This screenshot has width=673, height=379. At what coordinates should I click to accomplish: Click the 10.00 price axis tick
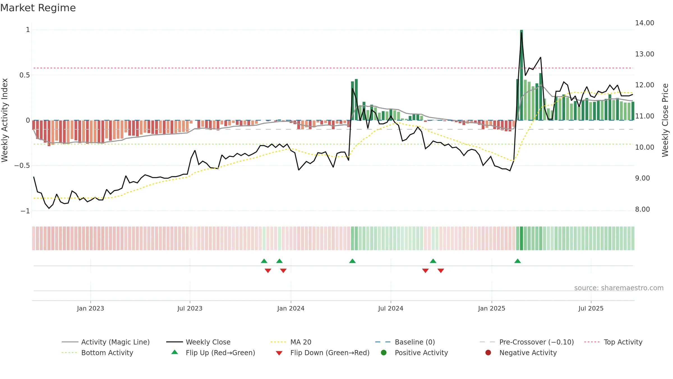[x=644, y=147]
